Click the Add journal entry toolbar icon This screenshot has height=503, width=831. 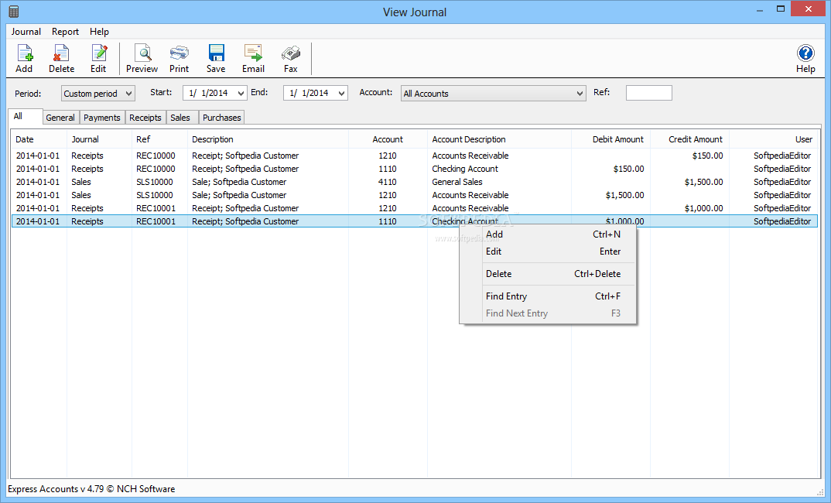pos(25,58)
